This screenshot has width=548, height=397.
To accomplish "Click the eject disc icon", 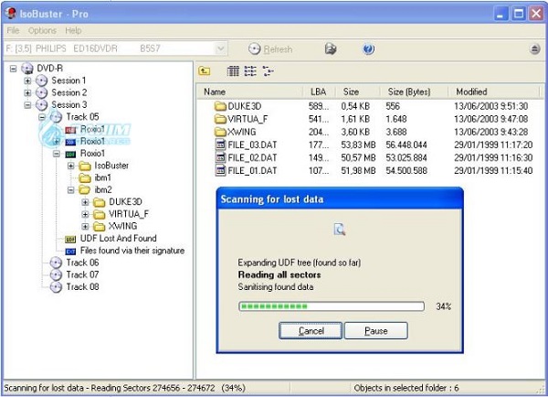I will point(534,49).
